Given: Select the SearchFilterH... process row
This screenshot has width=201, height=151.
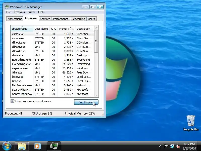Looking at the screenshot, I should click(x=52, y=90).
